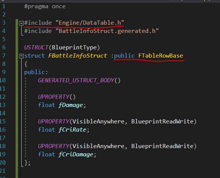Viewport: 220px width, 178px height.
Task: Click the struct keyword on line 7
Action: [x=34, y=56]
